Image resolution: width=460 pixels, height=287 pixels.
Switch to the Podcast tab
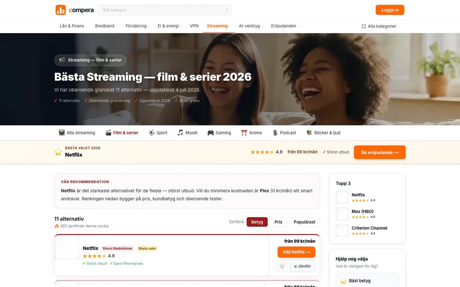284,133
